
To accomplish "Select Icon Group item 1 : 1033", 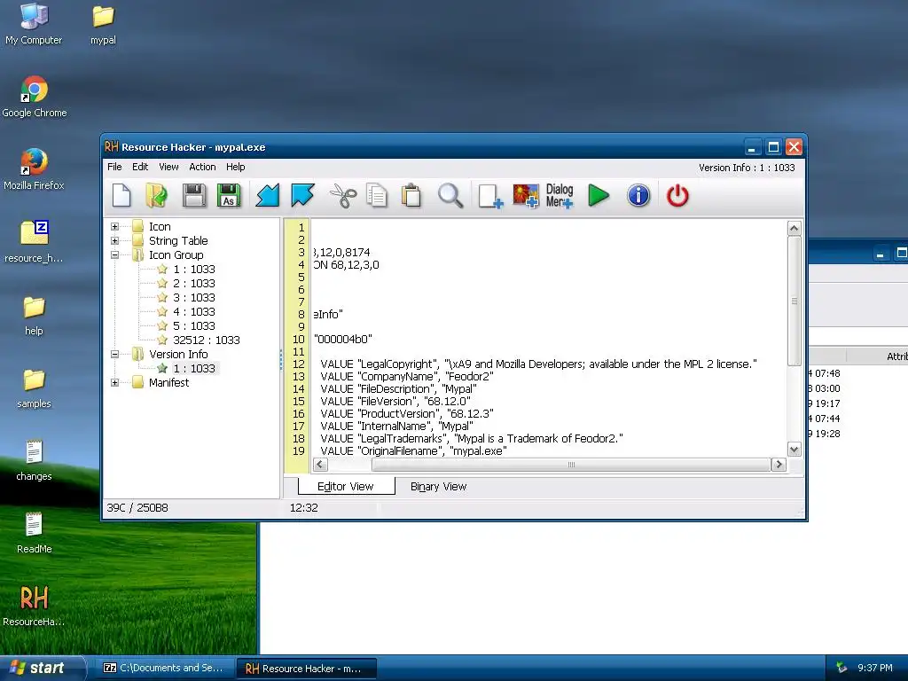I will tap(194, 270).
